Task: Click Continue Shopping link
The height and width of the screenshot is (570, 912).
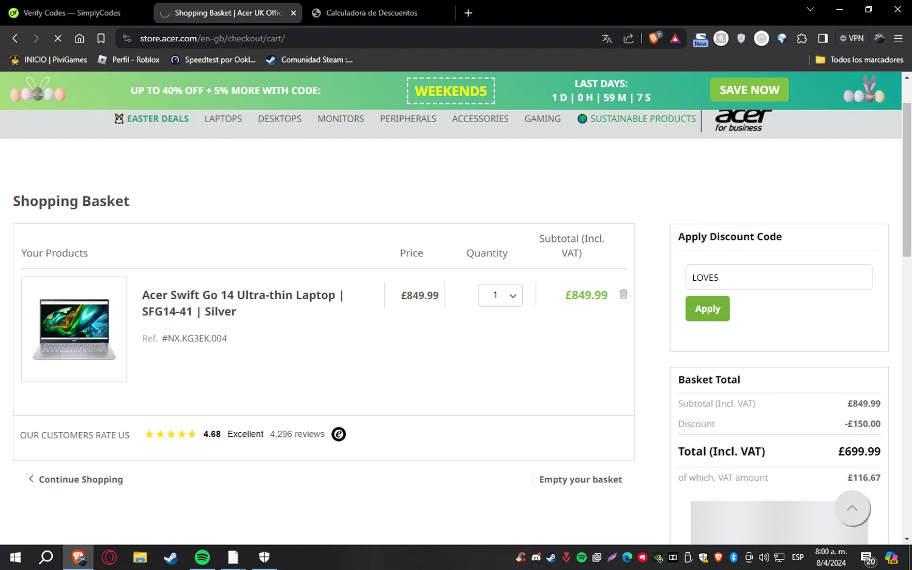Action: pos(75,479)
